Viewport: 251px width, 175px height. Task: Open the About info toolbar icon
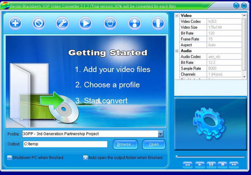point(158,23)
